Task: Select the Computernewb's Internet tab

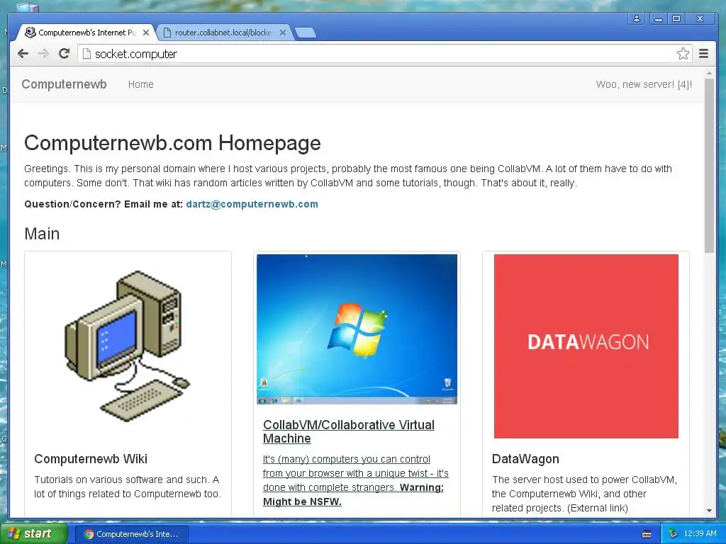Action: click(x=86, y=33)
